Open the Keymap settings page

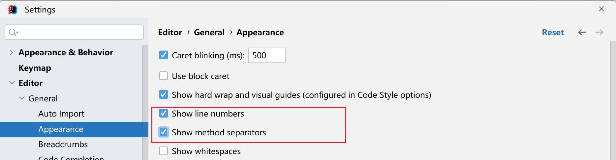[x=35, y=68]
